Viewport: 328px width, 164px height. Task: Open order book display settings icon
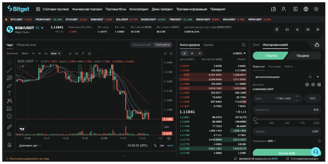coord(243,45)
